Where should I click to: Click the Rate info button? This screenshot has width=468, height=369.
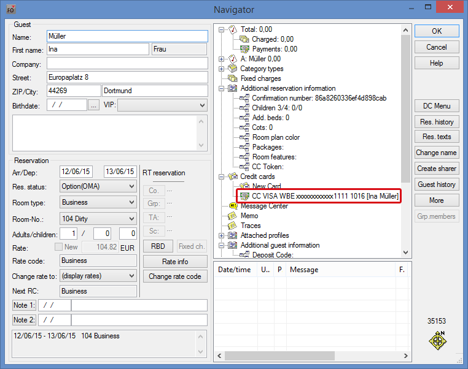pos(174,262)
